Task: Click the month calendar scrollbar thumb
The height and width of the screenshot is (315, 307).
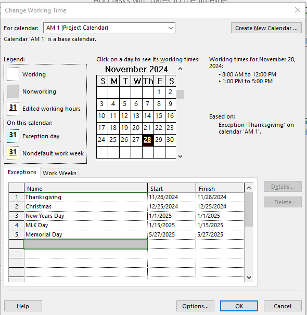Action: pos(181,94)
